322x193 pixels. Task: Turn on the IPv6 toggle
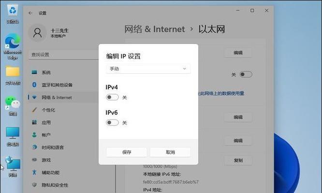click(x=112, y=123)
